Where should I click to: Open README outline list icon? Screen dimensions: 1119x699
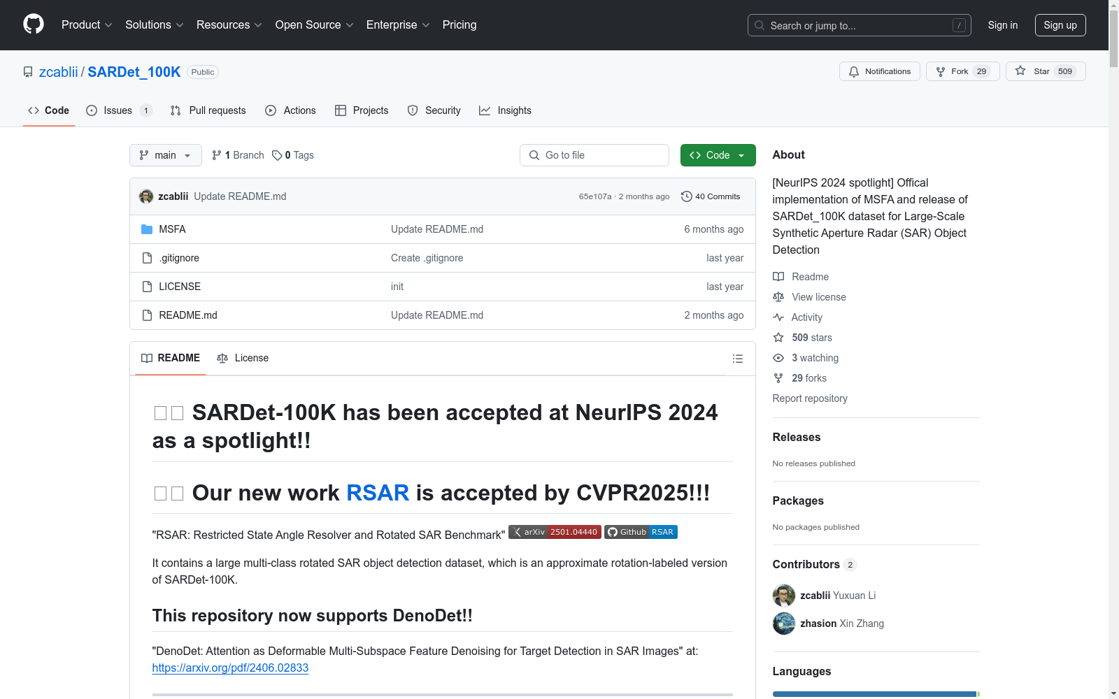(737, 359)
